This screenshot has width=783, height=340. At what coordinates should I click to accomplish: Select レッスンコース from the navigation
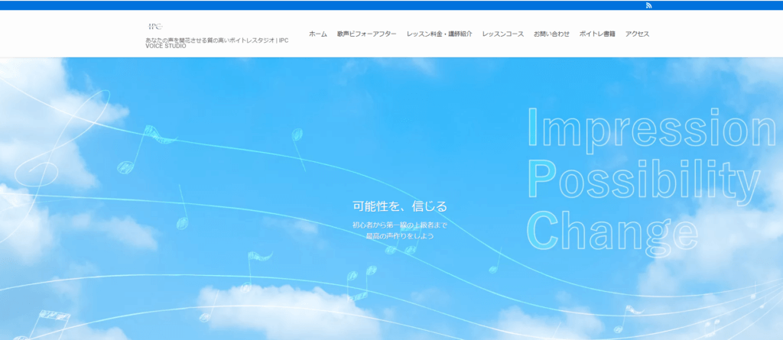pos(502,34)
